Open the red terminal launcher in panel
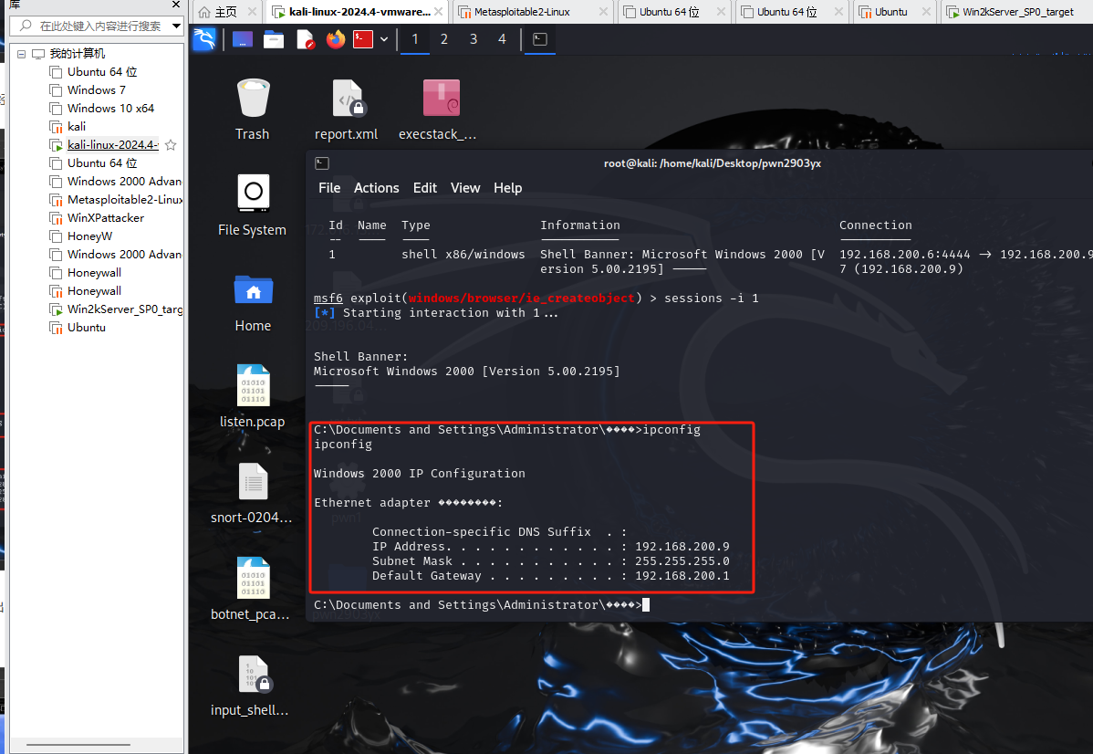1093x754 pixels. pyautogui.click(x=363, y=39)
